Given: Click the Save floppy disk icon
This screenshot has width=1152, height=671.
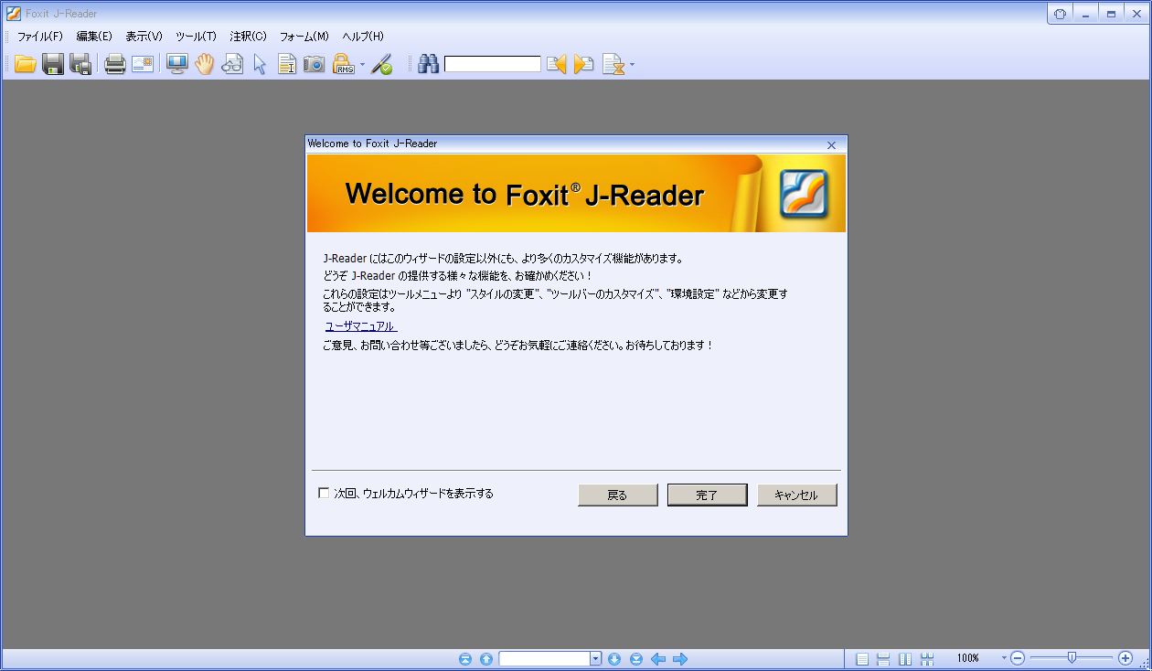Looking at the screenshot, I should tap(53, 64).
